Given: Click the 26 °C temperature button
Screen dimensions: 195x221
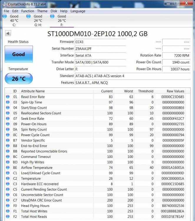Looking at the screenshot, I should coord(19,78).
